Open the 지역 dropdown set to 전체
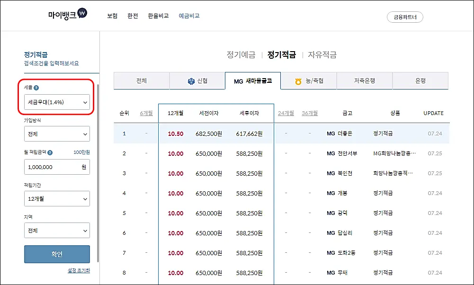474x285 pixels. 57,230
